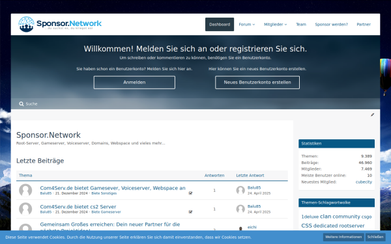Click the pin icon above the sidebar
The height and width of the screenshot is (244, 391).
(372, 115)
